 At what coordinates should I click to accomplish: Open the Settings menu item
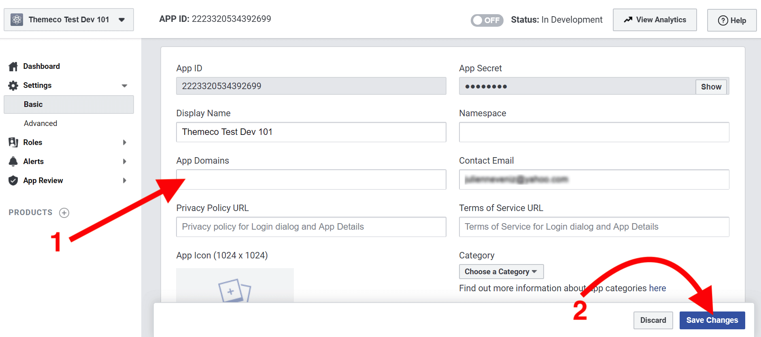click(x=37, y=85)
